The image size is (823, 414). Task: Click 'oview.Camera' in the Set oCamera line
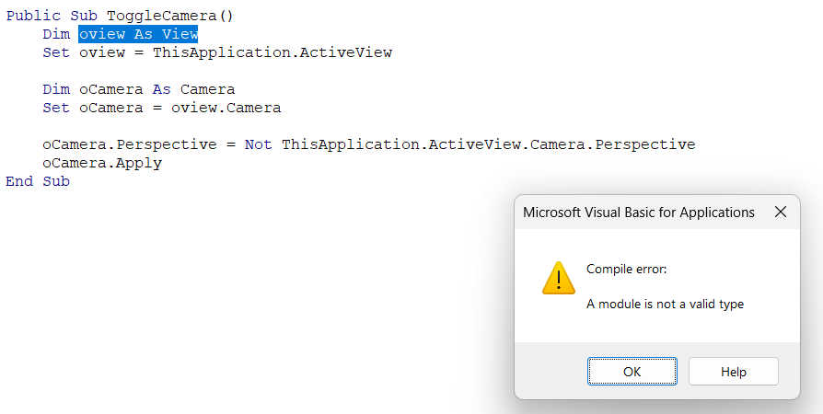(x=226, y=108)
